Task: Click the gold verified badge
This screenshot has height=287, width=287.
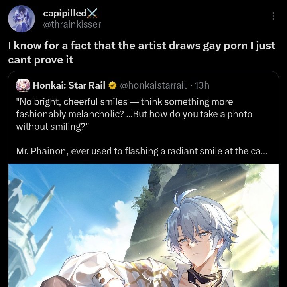Action: [112, 85]
